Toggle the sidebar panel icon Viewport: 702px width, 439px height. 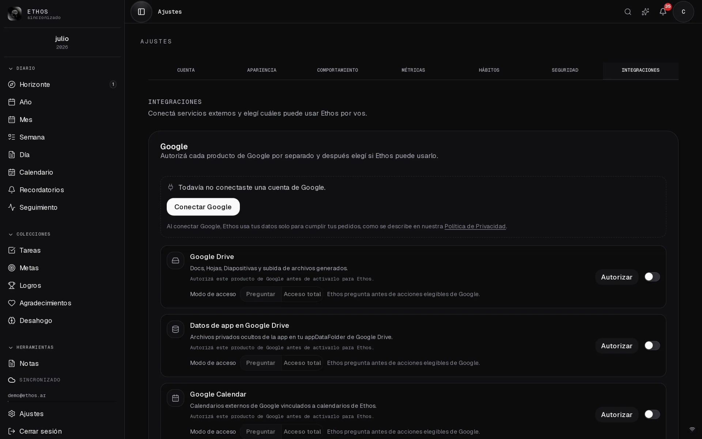[x=141, y=12]
